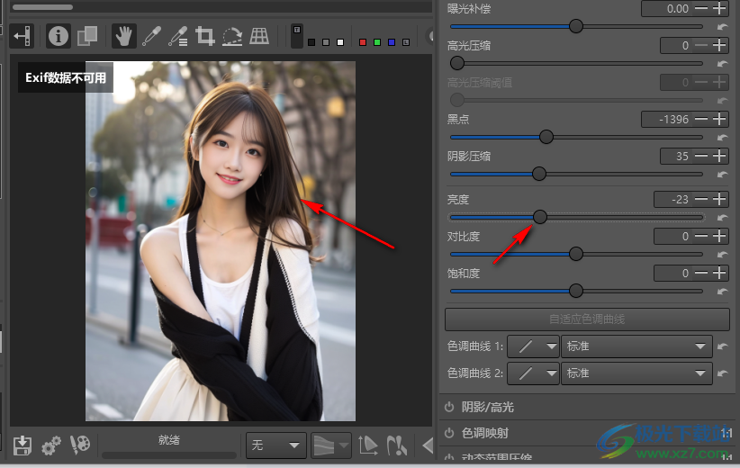Select the white balance eyedropper tool
The height and width of the screenshot is (468, 740).
[x=151, y=36]
